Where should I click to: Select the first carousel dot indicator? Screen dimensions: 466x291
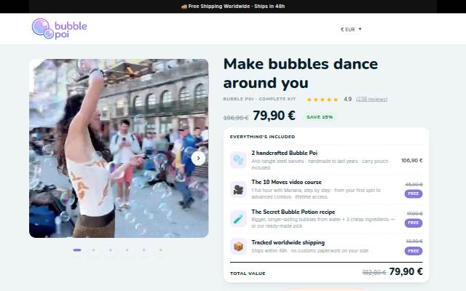tap(77, 250)
